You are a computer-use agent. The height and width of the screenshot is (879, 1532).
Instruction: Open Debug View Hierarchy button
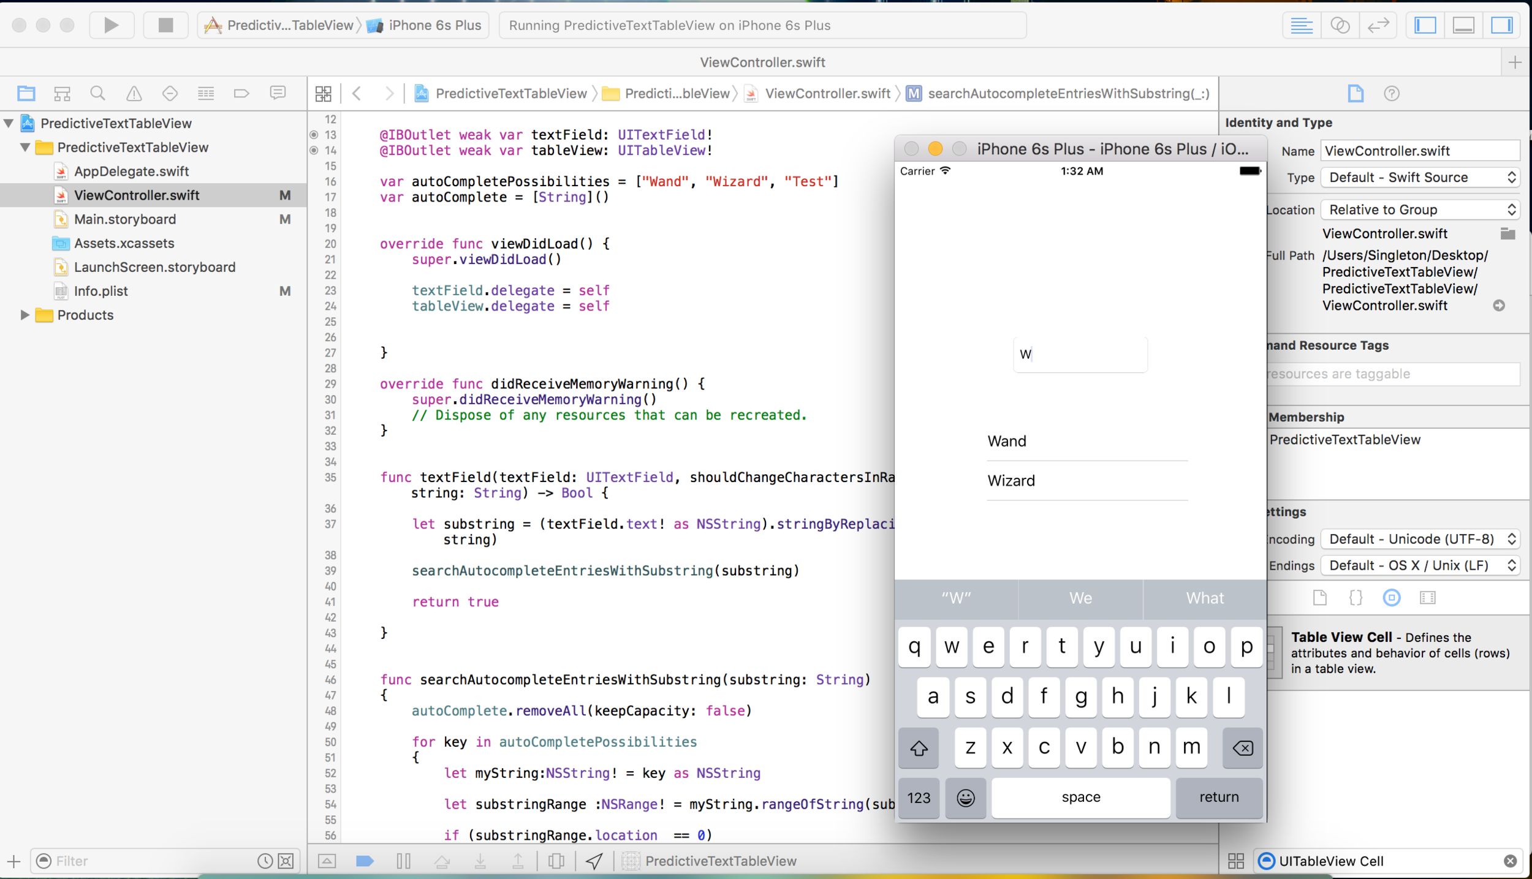pos(556,861)
